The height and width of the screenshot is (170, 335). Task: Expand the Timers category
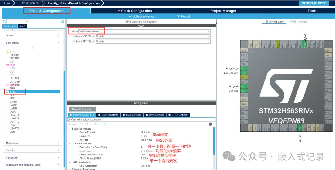(x=33, y=35)
